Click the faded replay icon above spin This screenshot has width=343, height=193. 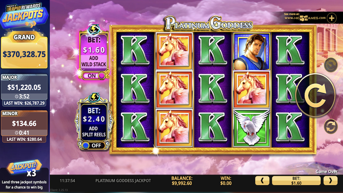[x=331, y=65]
